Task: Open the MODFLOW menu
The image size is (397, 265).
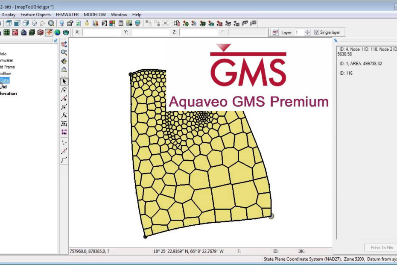Action: pos(95,15)
